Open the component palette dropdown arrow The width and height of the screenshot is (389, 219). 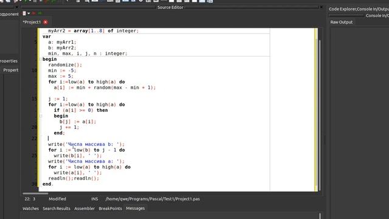point(29,13)
